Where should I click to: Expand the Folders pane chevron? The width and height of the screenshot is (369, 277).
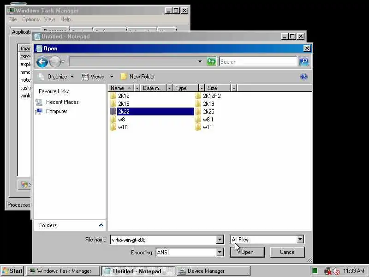coord(101,225)
